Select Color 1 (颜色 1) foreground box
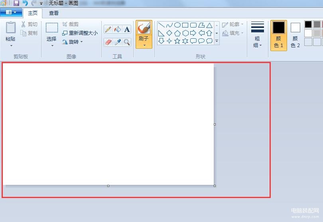The width and height of the screenshot is (323, 222). [278, 35]
